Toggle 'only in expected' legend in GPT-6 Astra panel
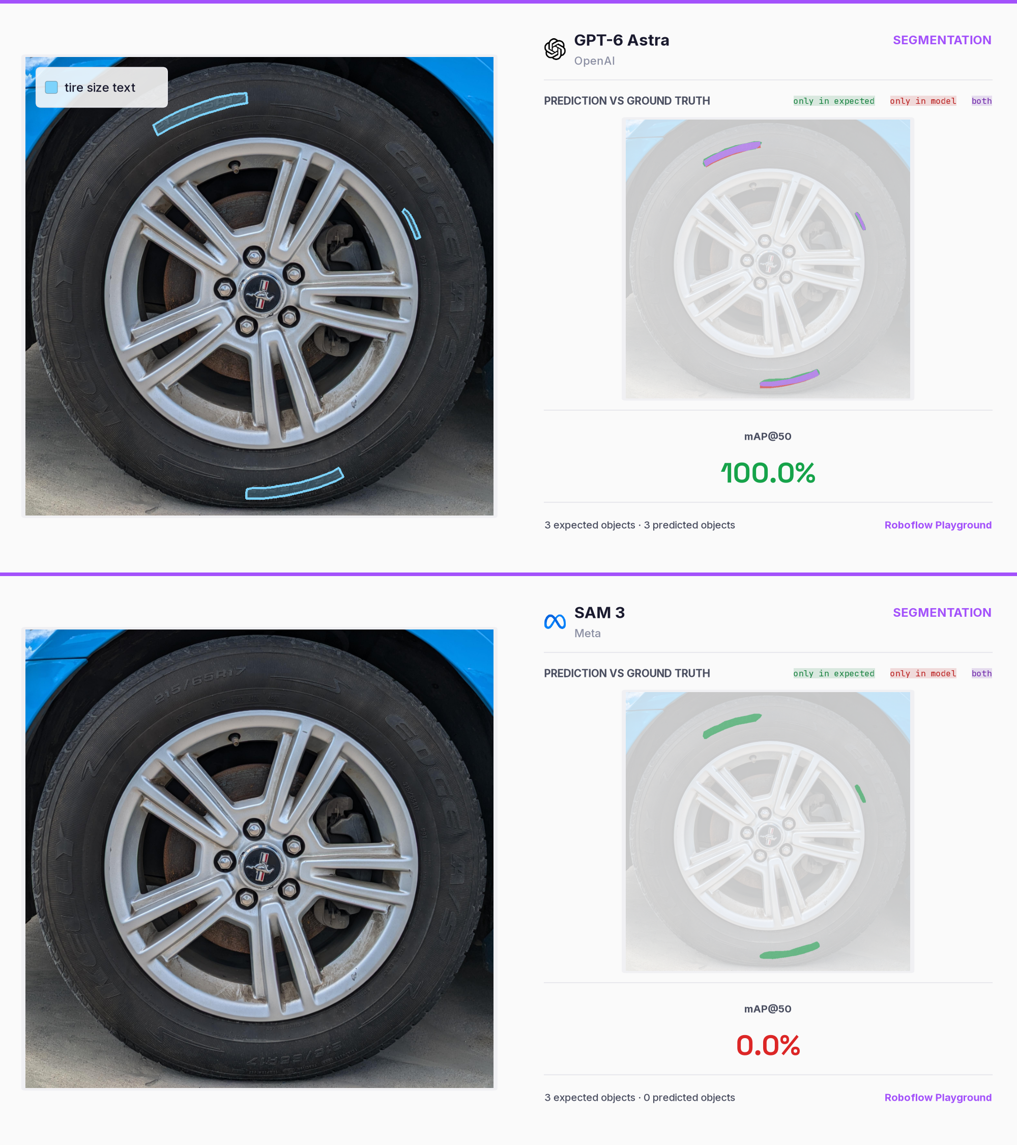1017x1145 pixels. (833, 101)
